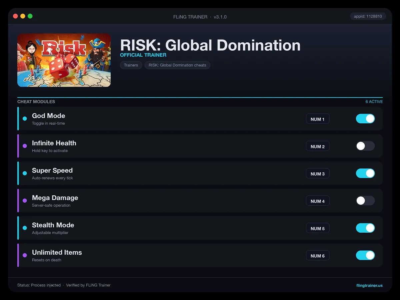
Task: Switch off the Unlimited Items toggle
Action: (365, 255)
